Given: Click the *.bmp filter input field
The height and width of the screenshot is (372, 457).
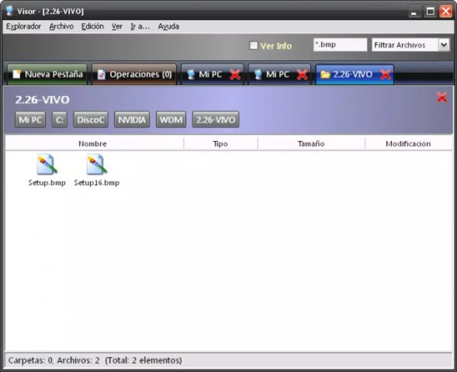Looking at the screenshot, I should [x=340, y=45].
